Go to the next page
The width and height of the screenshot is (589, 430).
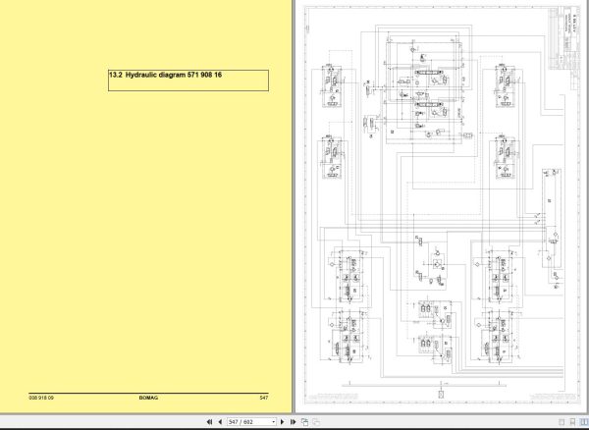pos(283,422)
